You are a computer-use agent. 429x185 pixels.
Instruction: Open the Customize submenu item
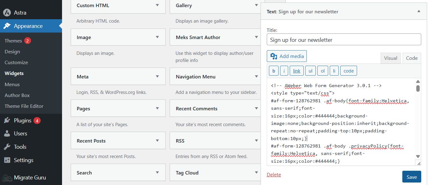pyautogui.click(x=16, y=62)
